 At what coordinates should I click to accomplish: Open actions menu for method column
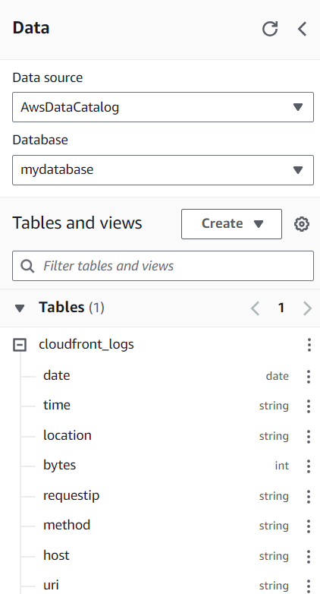pyautogui.click(x=309, y=526)
